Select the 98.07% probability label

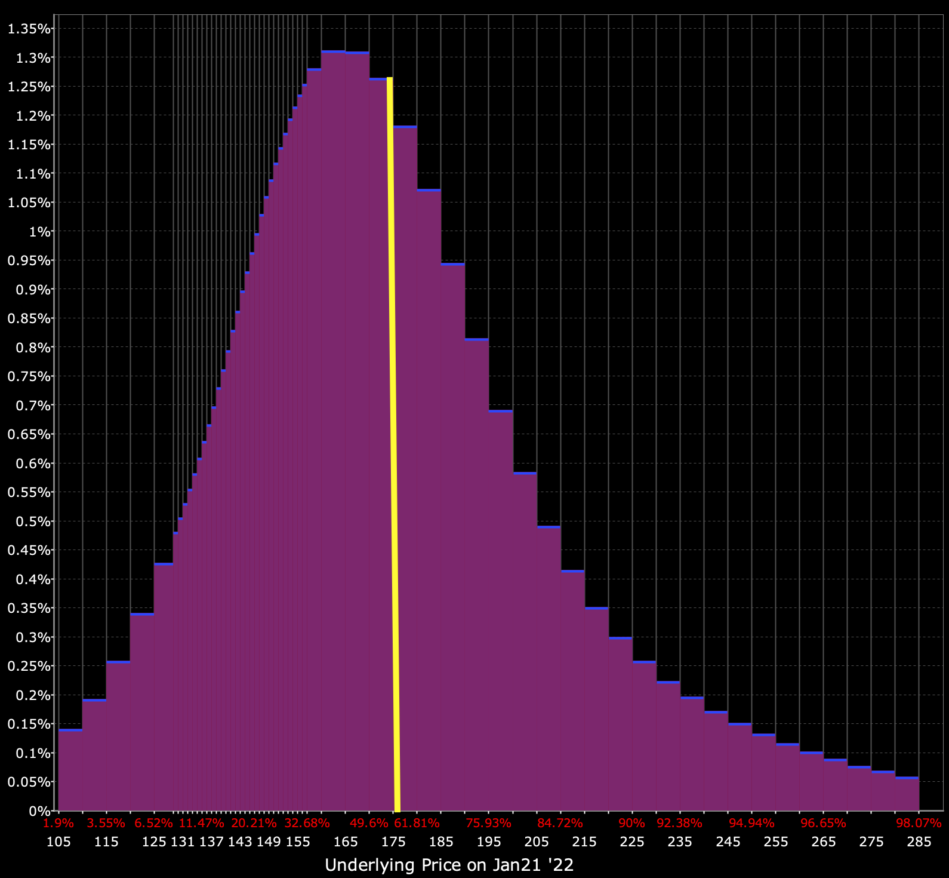tap(919, 823)
